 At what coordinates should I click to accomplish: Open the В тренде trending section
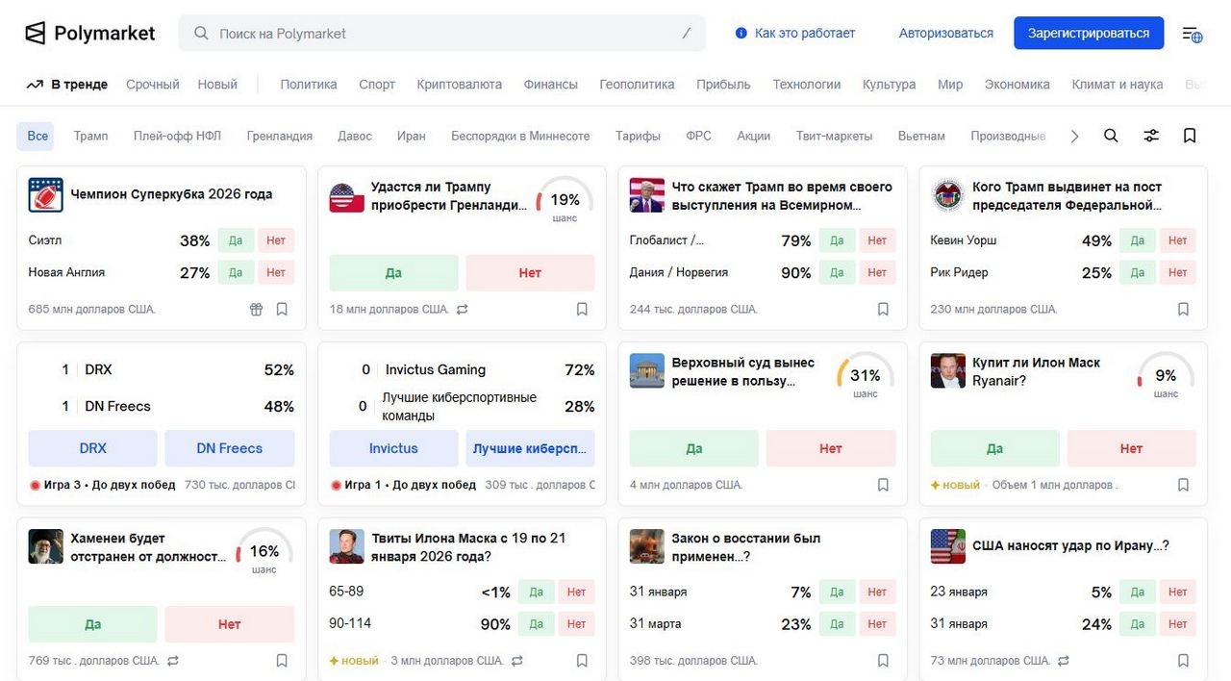tap(67, 85)
